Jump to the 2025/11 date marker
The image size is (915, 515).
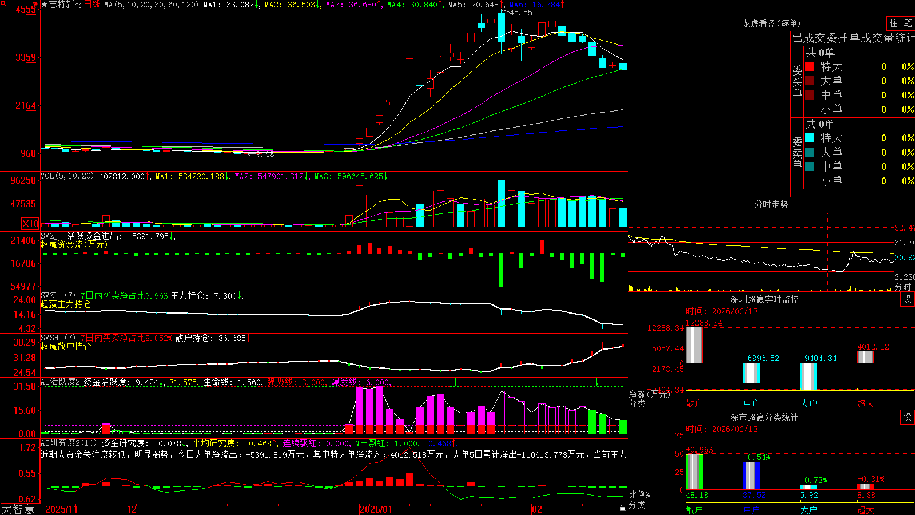coord(61,509)
